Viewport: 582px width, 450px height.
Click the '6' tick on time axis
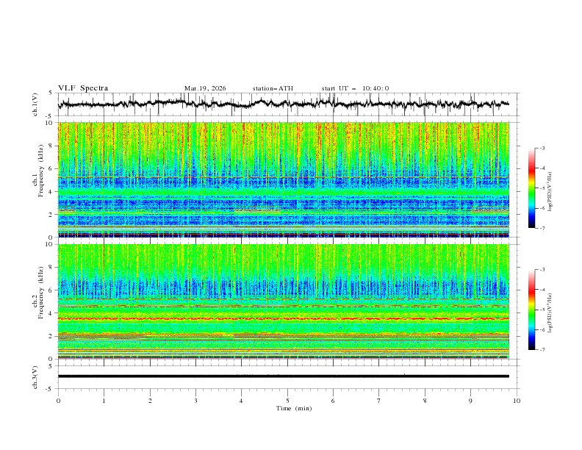coord(333,401)
